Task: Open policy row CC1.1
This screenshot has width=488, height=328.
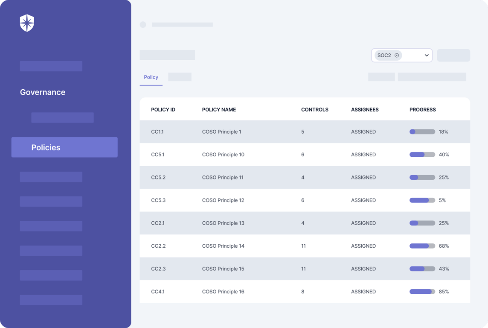Action: [305, 132]
